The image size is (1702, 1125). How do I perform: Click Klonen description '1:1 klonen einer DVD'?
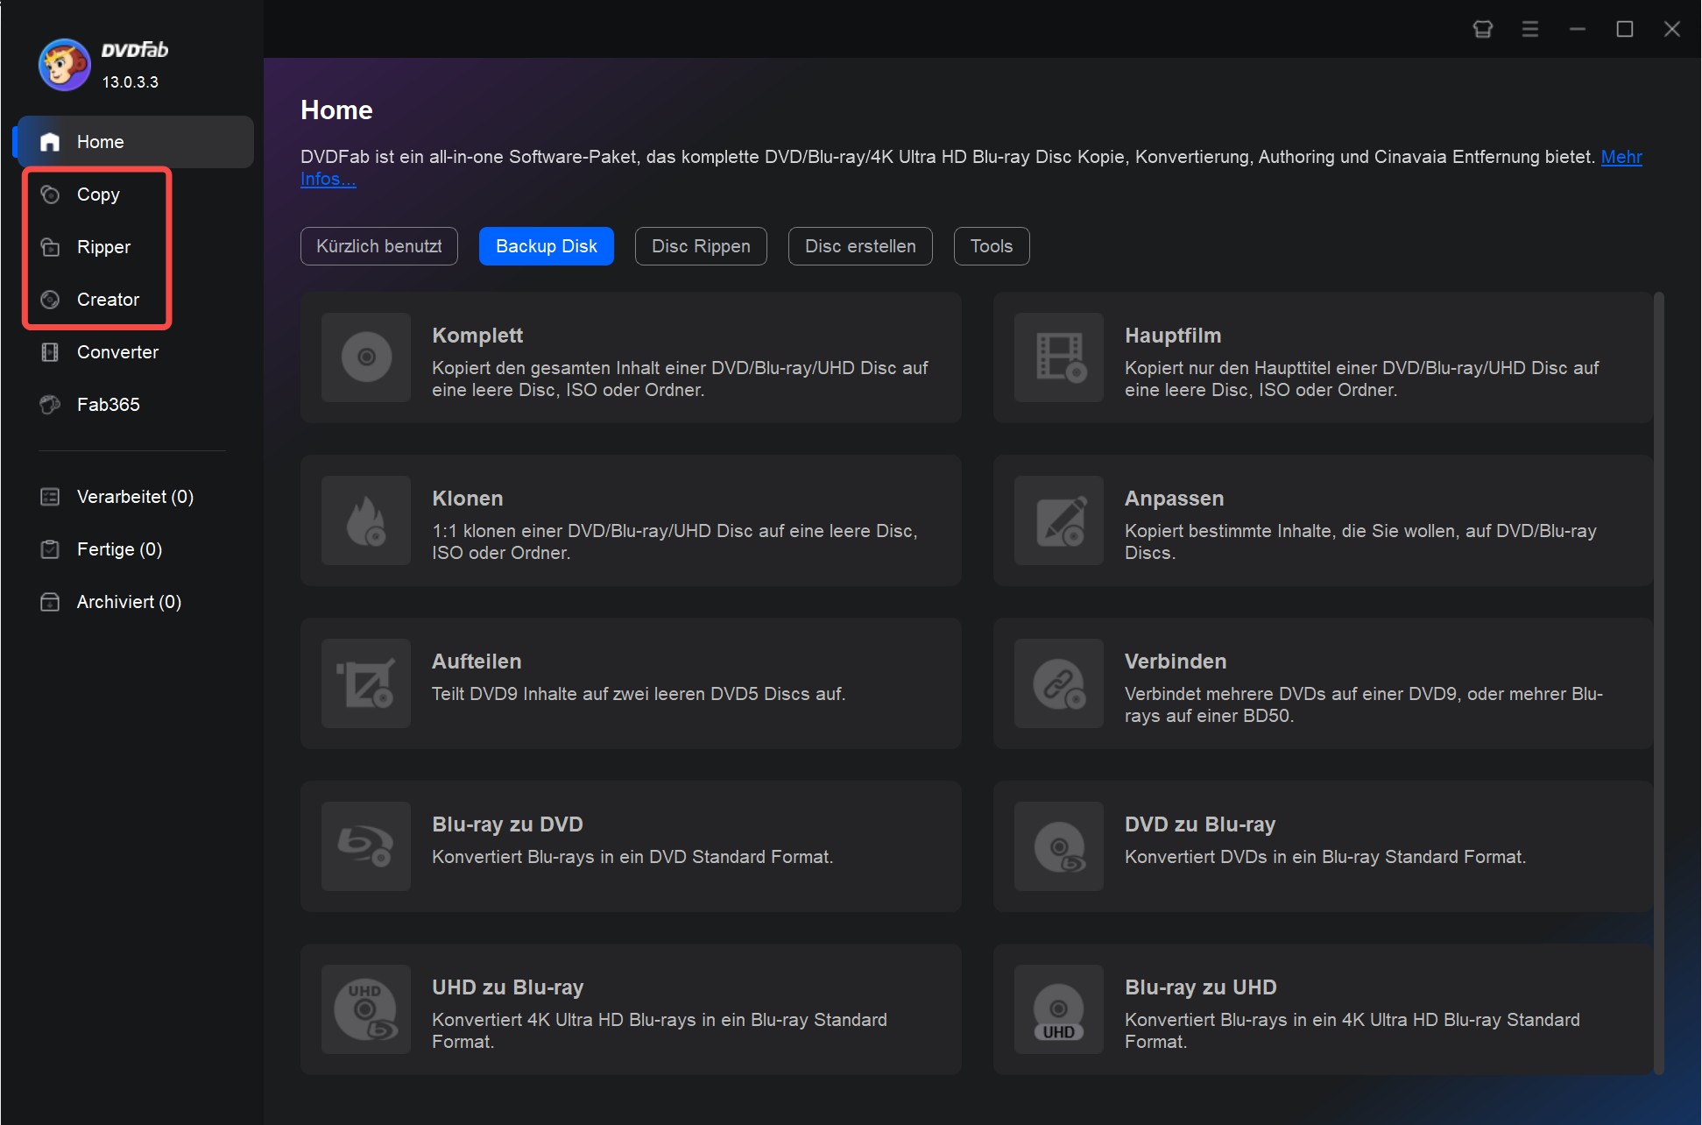pos(674,541)
